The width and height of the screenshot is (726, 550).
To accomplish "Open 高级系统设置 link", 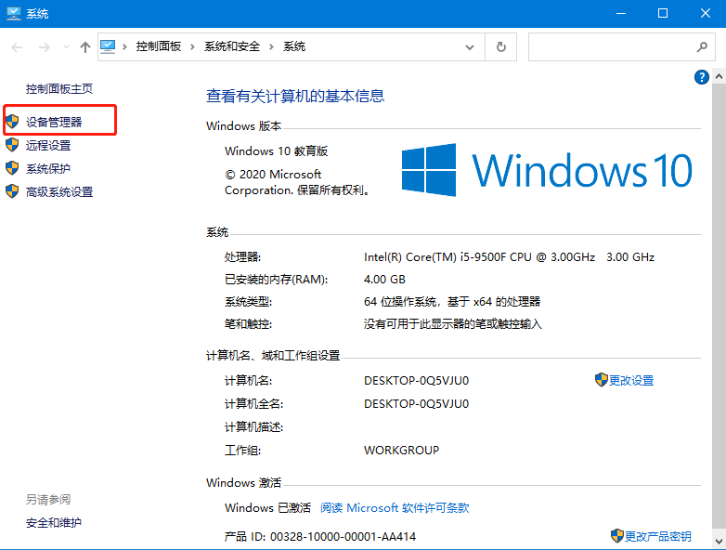I will click(59, 191).
